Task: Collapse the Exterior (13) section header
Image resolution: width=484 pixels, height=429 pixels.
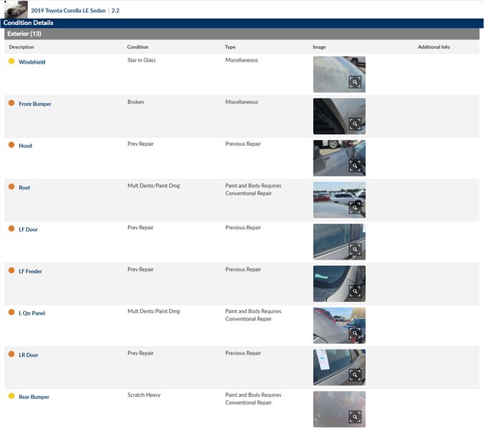Action: pos(24,34)
